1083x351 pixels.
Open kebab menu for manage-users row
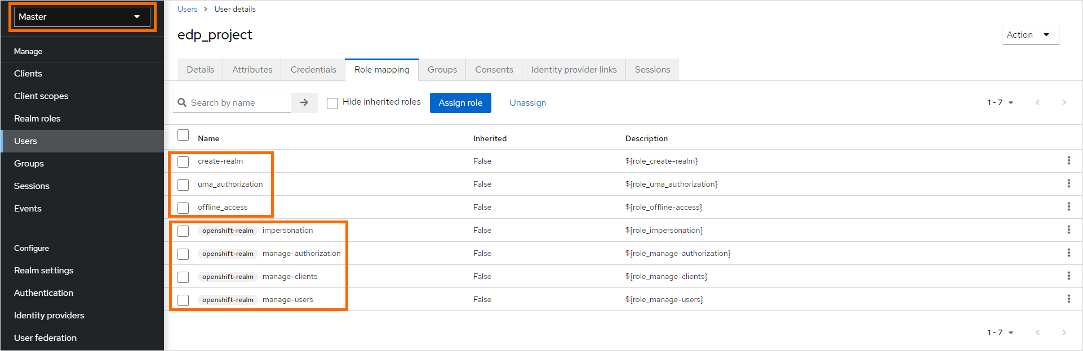[1068, 299]
